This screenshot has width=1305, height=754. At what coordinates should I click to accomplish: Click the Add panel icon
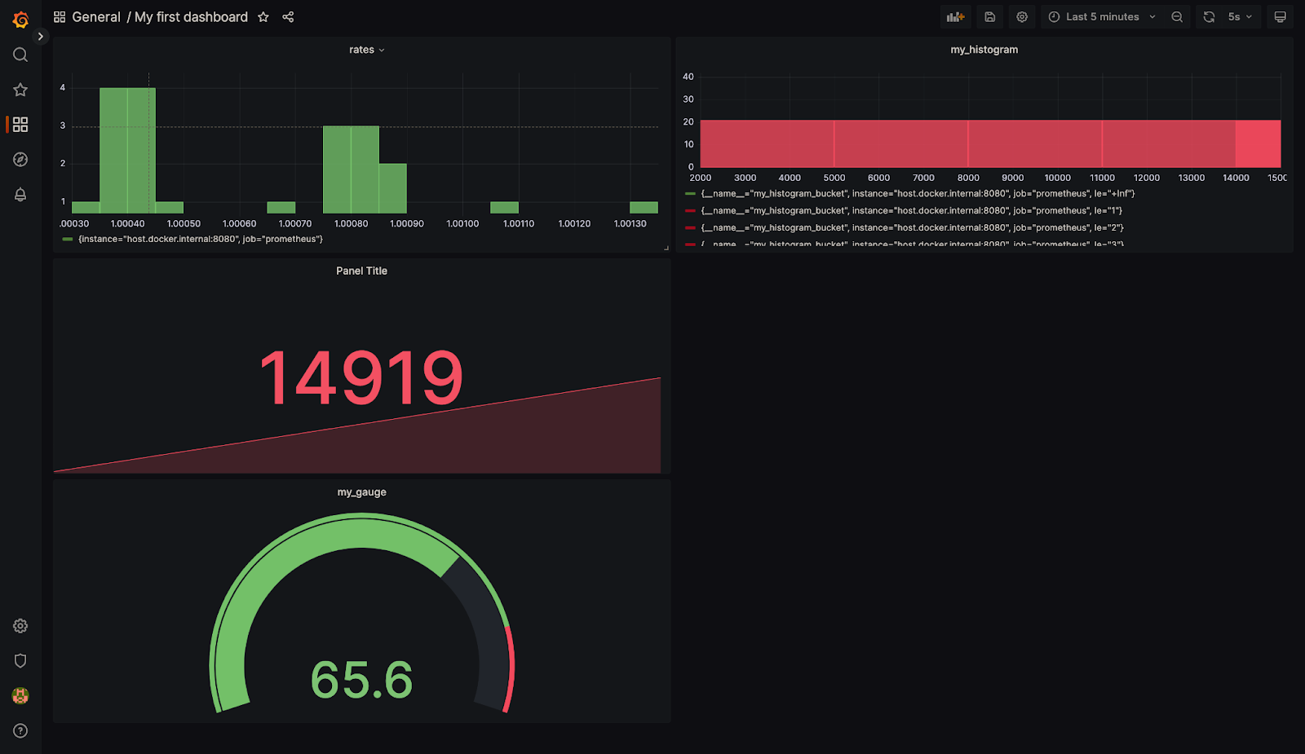tap(955, 17)
